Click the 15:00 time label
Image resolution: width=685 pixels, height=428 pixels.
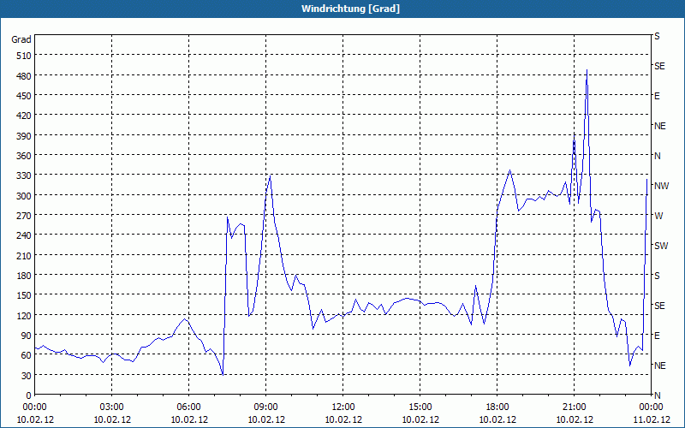(x=420, y=407)
